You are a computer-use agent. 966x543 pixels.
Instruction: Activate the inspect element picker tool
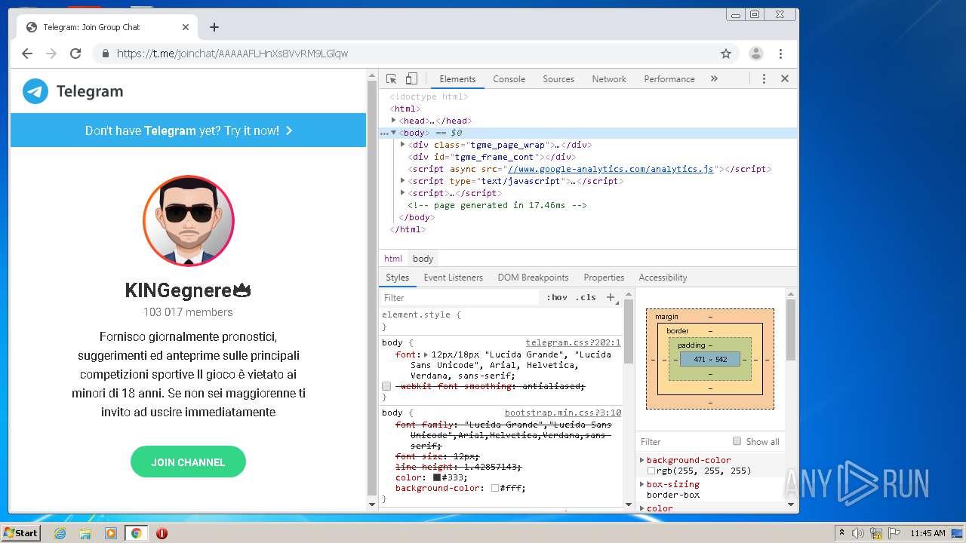point(391,78)
